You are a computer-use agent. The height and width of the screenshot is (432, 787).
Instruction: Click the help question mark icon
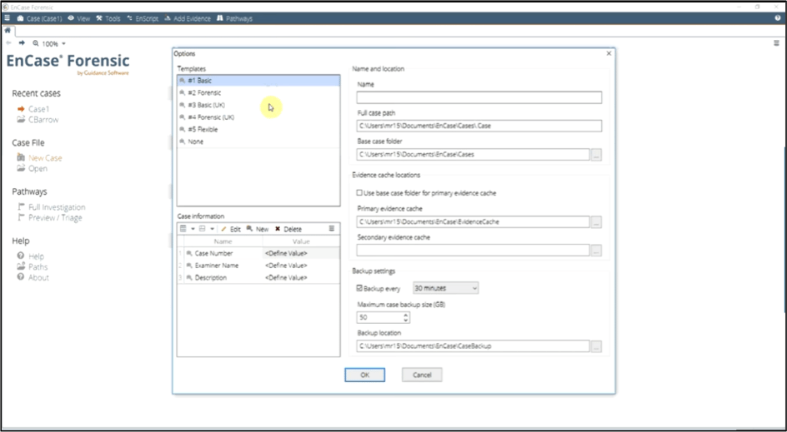(x=777, y=17)
